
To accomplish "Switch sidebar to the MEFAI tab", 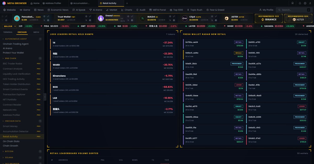I will tap(36, 32).
